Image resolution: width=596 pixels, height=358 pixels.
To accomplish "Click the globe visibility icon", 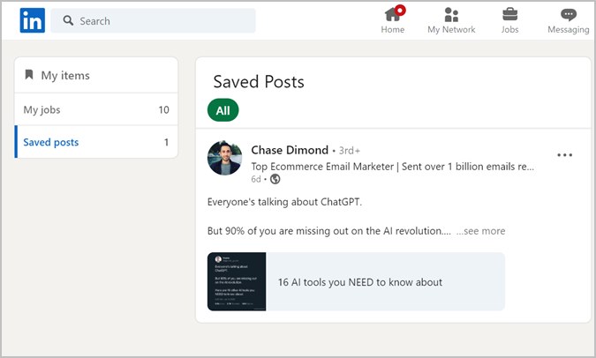I will click(x=275, y=179).
